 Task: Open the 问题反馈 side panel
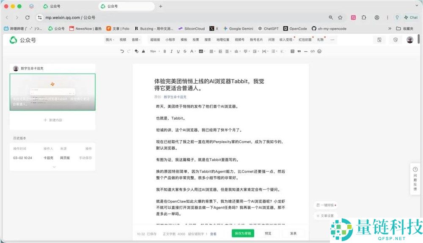tap(415, 178)
